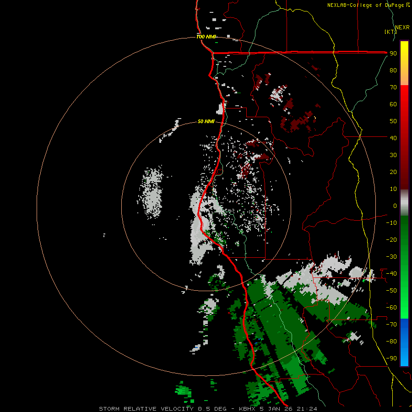The height and width of the screenshot is (412, 412).
Task: Select the -90 value on velocity scale
Action: pos(391,358)
